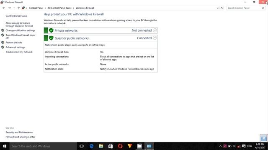This screenshot has height=150, width=268.
Task: Refresh the Windows Firewall page
Action: pyautogui.click(x=222, y=8)
